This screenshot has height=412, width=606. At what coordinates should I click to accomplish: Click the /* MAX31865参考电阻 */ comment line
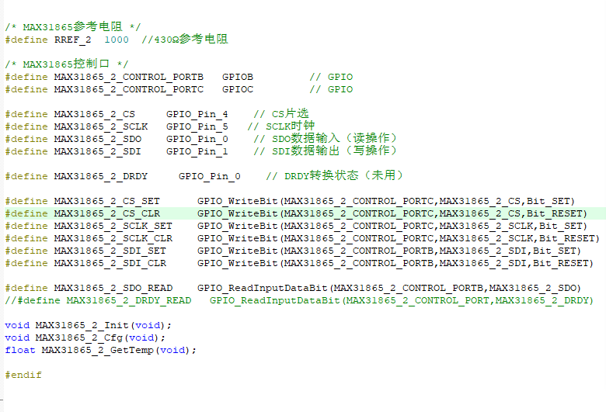(x=73, y=27)
